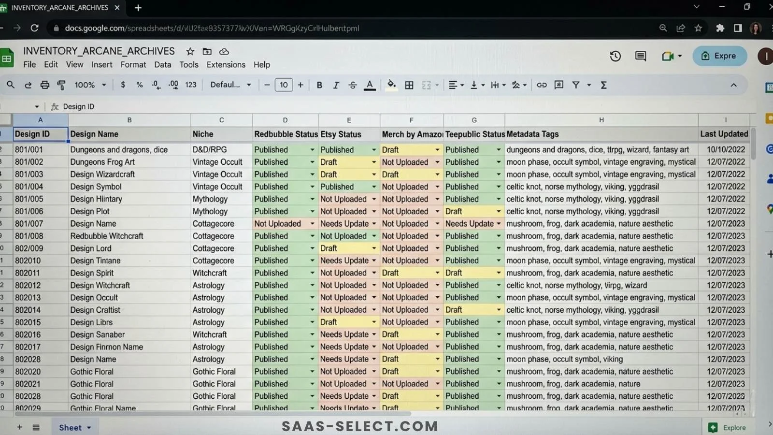Toggle bold formatting
Image resolution: width=773 pixels, height=435 pixels.
coord(319,85)
